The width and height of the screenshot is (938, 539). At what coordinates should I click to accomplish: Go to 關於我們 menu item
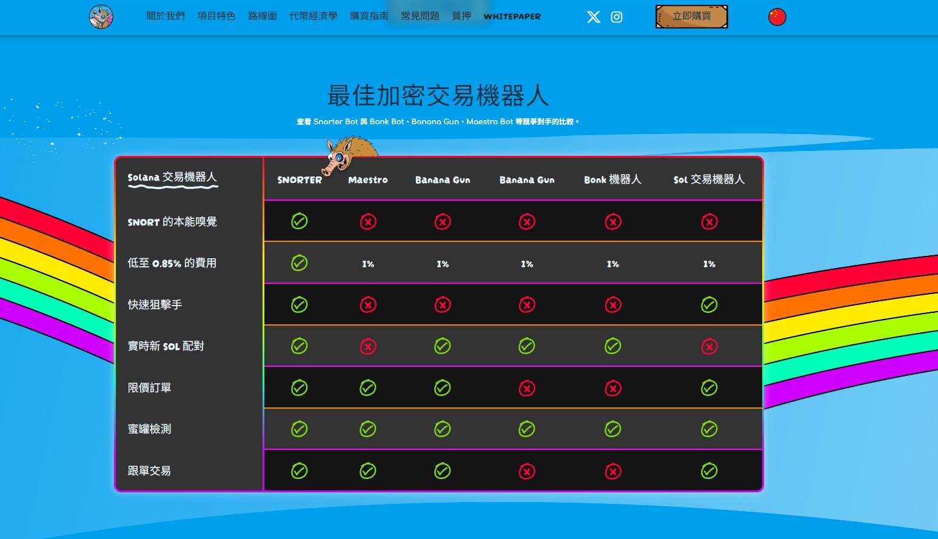coord(165,16)
